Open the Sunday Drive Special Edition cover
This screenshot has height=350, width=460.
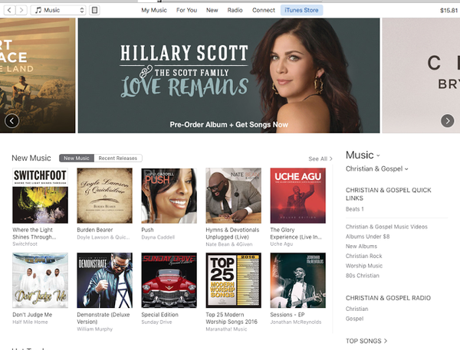(169, 280)
